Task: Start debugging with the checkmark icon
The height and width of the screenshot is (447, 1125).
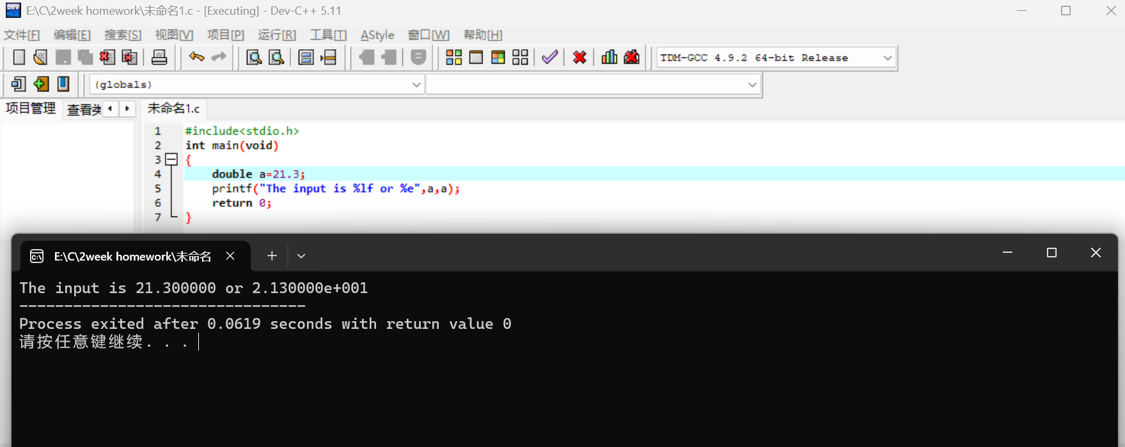Action: [550, 57]
